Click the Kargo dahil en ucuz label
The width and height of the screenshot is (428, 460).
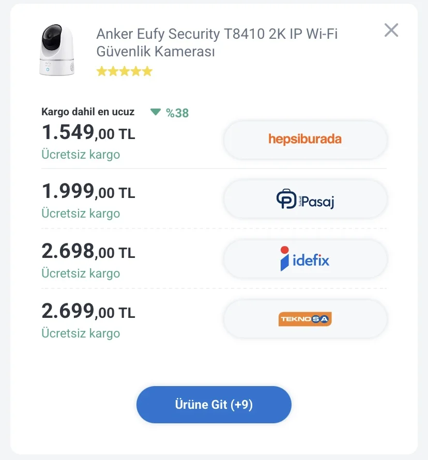click(x=88, y=112)
